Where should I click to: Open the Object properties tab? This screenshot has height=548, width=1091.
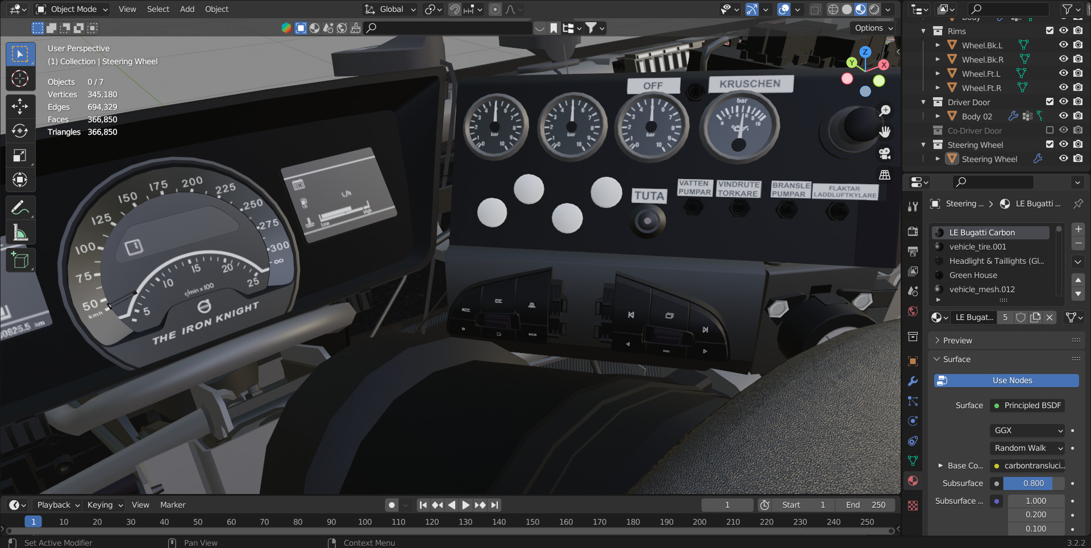click(913, 362)
